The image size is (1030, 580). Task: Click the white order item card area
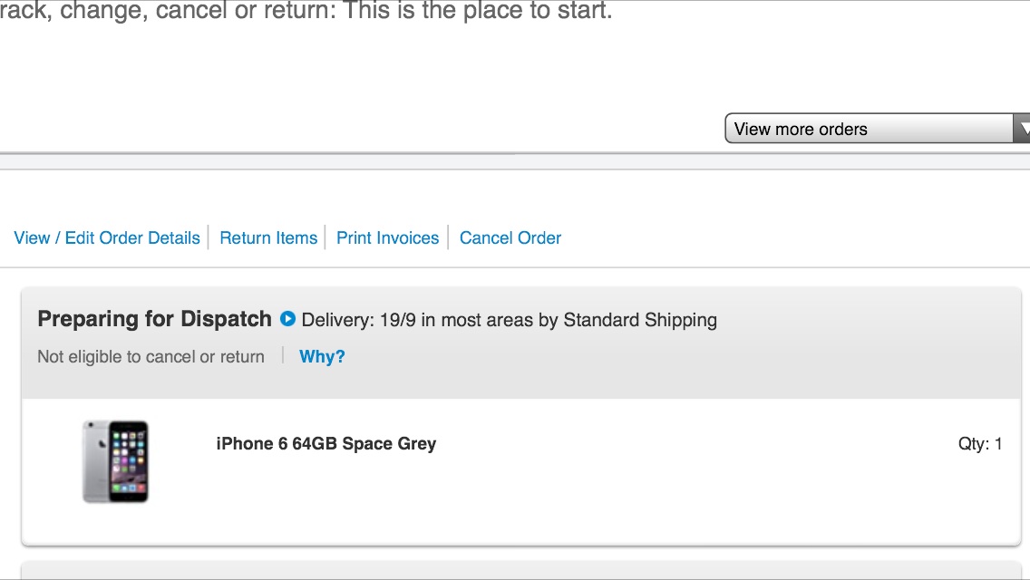coord(521,471)
